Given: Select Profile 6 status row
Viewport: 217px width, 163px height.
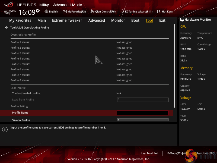Looking at the screenshot, I should [x=90, y=70].
